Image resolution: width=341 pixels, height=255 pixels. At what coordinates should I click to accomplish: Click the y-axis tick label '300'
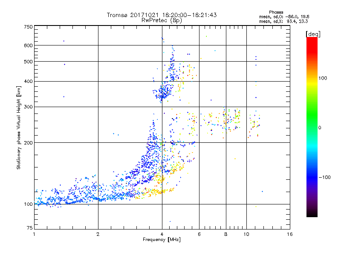[x=28, y=107]
